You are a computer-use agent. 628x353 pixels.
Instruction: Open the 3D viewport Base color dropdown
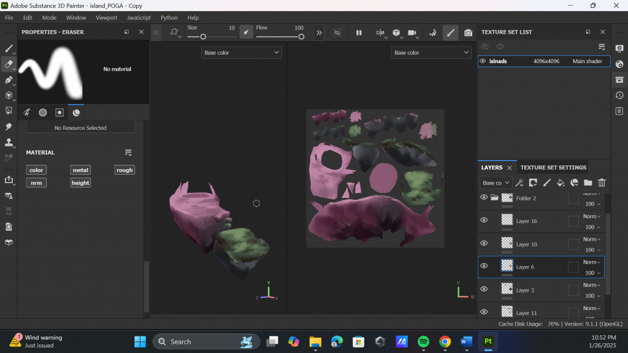pos(241,53)
